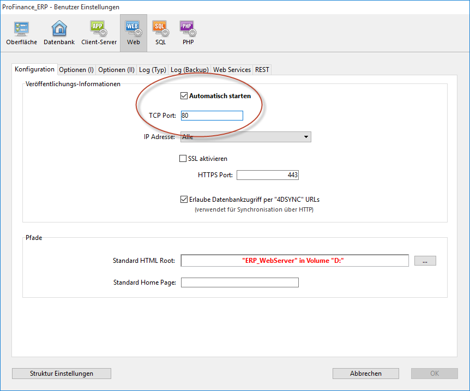Open Client-Server settings page
This screenshot has width=470, height=391.
99,33
